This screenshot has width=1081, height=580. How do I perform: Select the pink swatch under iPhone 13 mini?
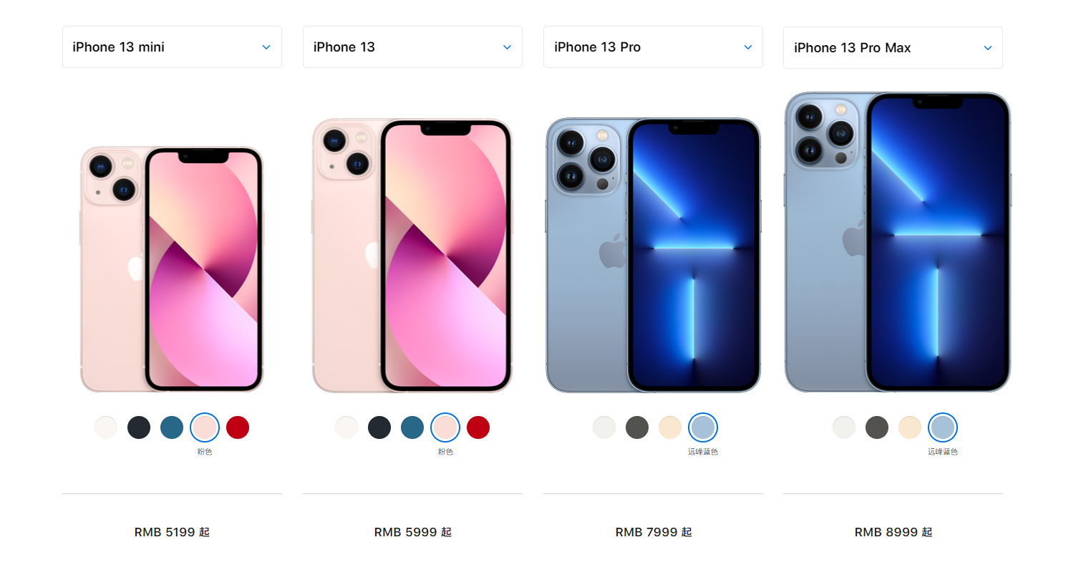point(205,427)
